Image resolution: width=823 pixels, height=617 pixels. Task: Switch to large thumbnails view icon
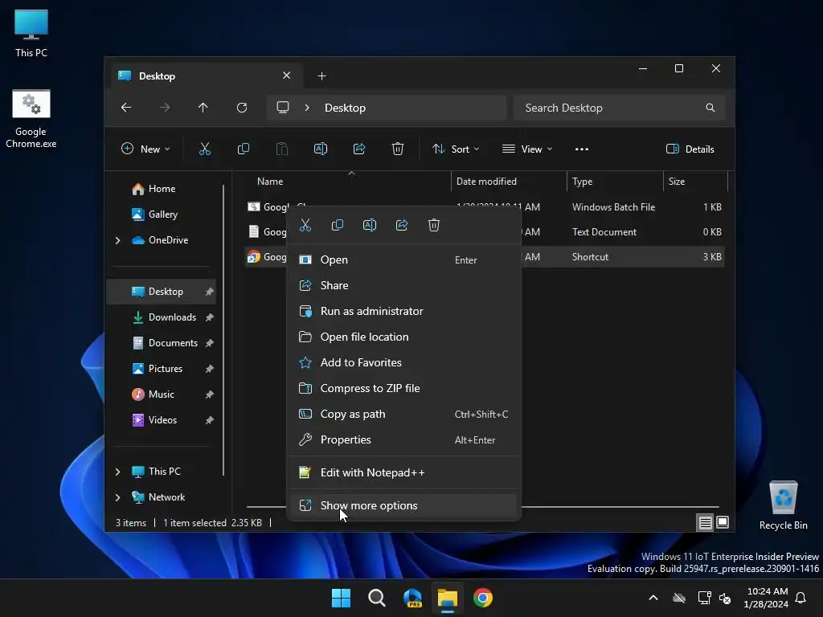(723, 522)
